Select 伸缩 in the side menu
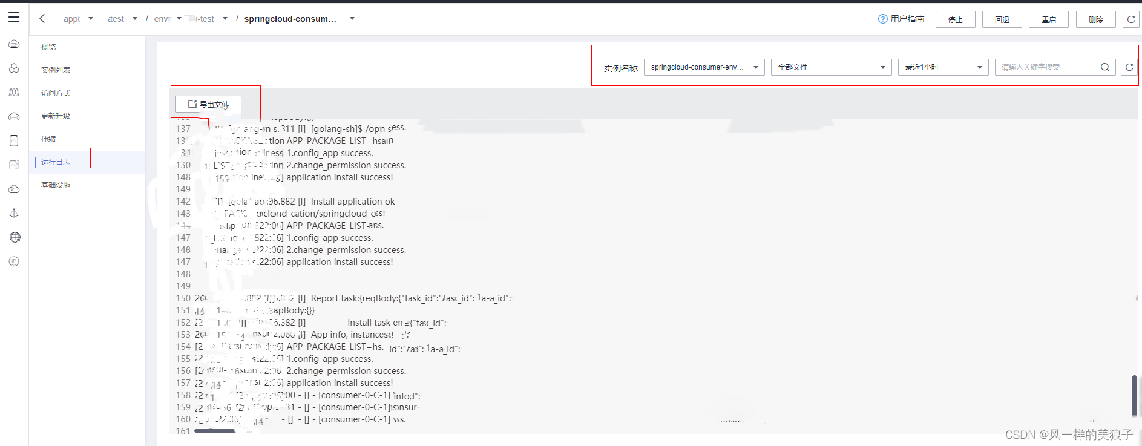 [x=48, y=139]
